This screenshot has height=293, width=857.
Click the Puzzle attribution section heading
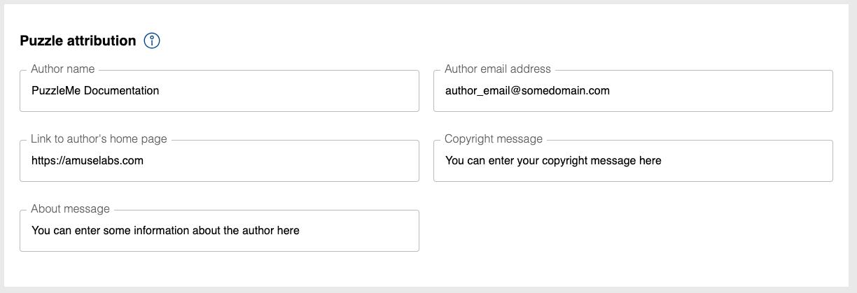click(78, 41)
